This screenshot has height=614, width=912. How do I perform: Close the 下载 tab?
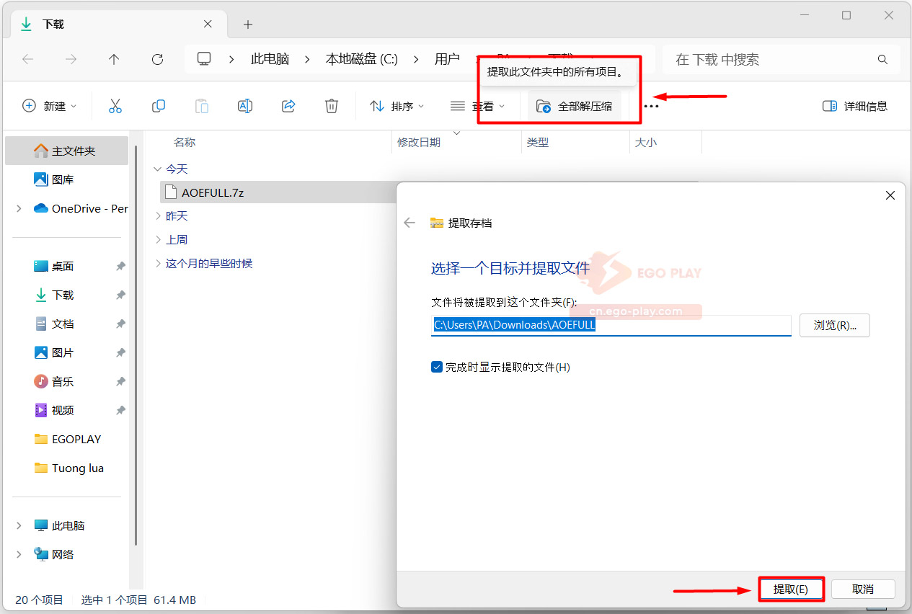(208, 24)
